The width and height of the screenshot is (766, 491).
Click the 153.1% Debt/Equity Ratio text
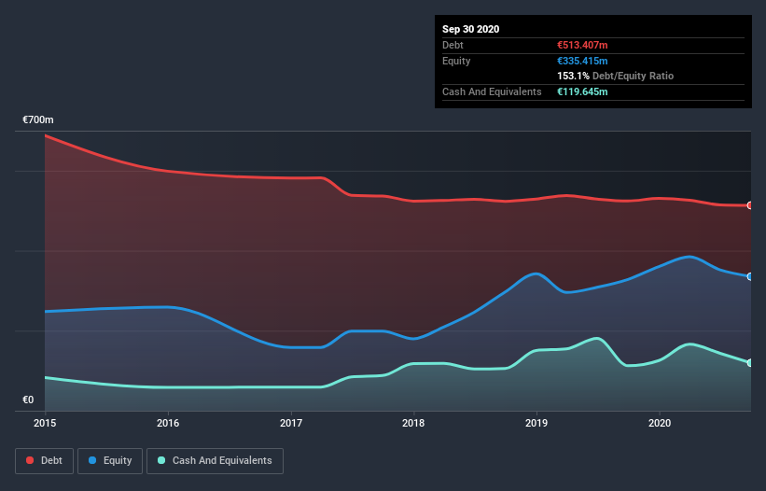pos(616,76)
